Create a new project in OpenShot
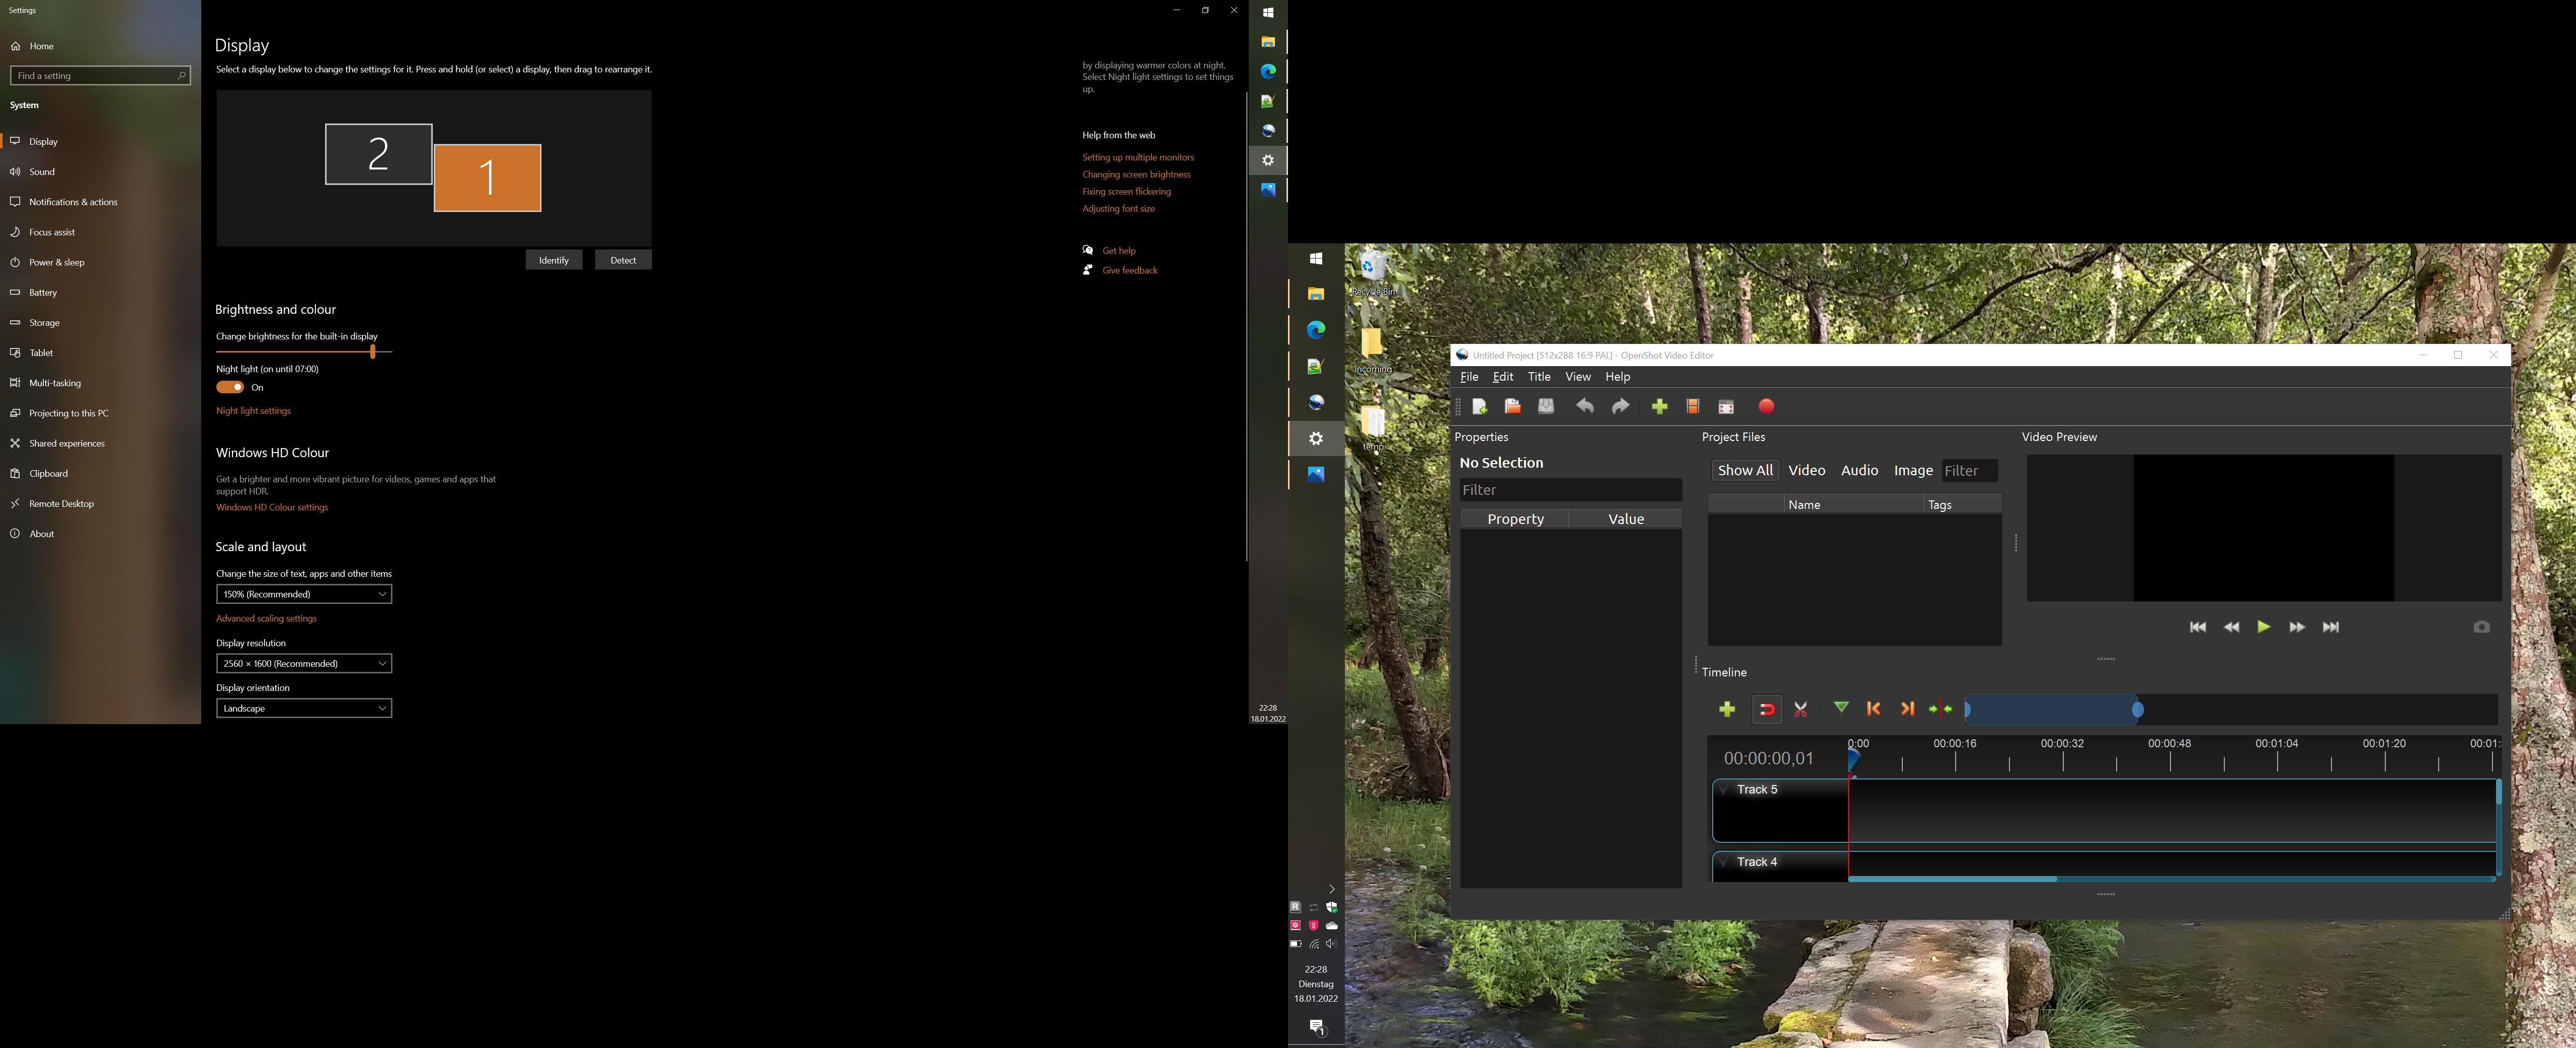2576x1048 pixels. click(x=1480, y=407)
